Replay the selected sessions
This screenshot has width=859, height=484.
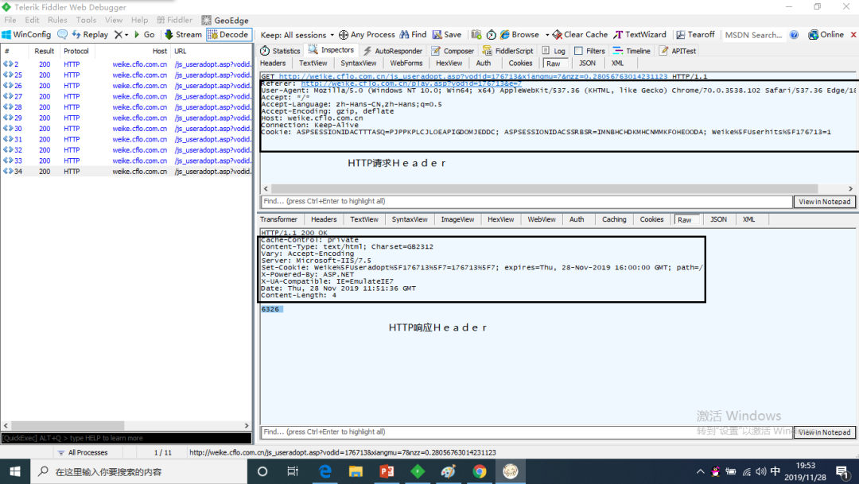pyautogui.click(x=90, y=34)
